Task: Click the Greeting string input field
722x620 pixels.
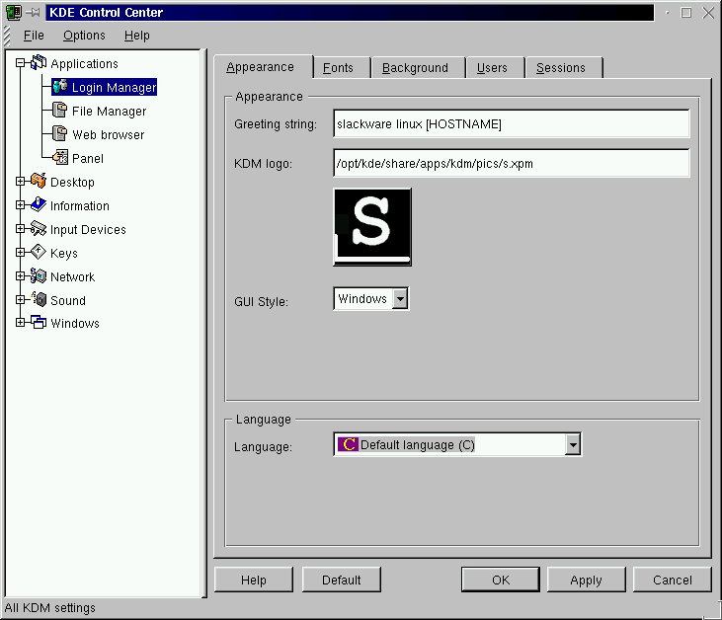Action: tap(511, 123)
